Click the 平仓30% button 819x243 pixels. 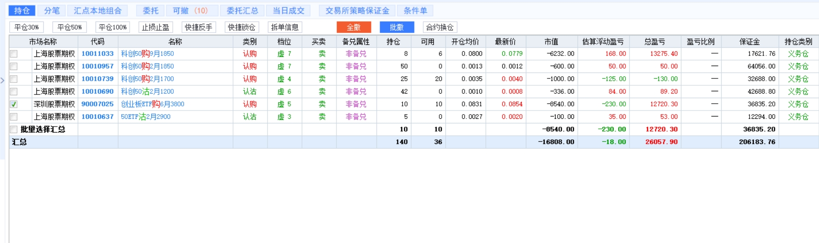[27, 28]
